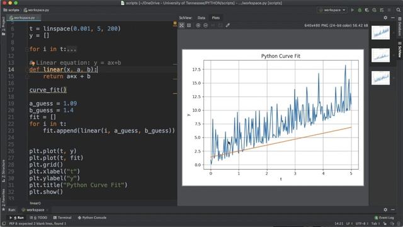403x227 pixels.
Task: Click the actual-size icon in SciView toolbar
Action: click(x=213, y=25)
